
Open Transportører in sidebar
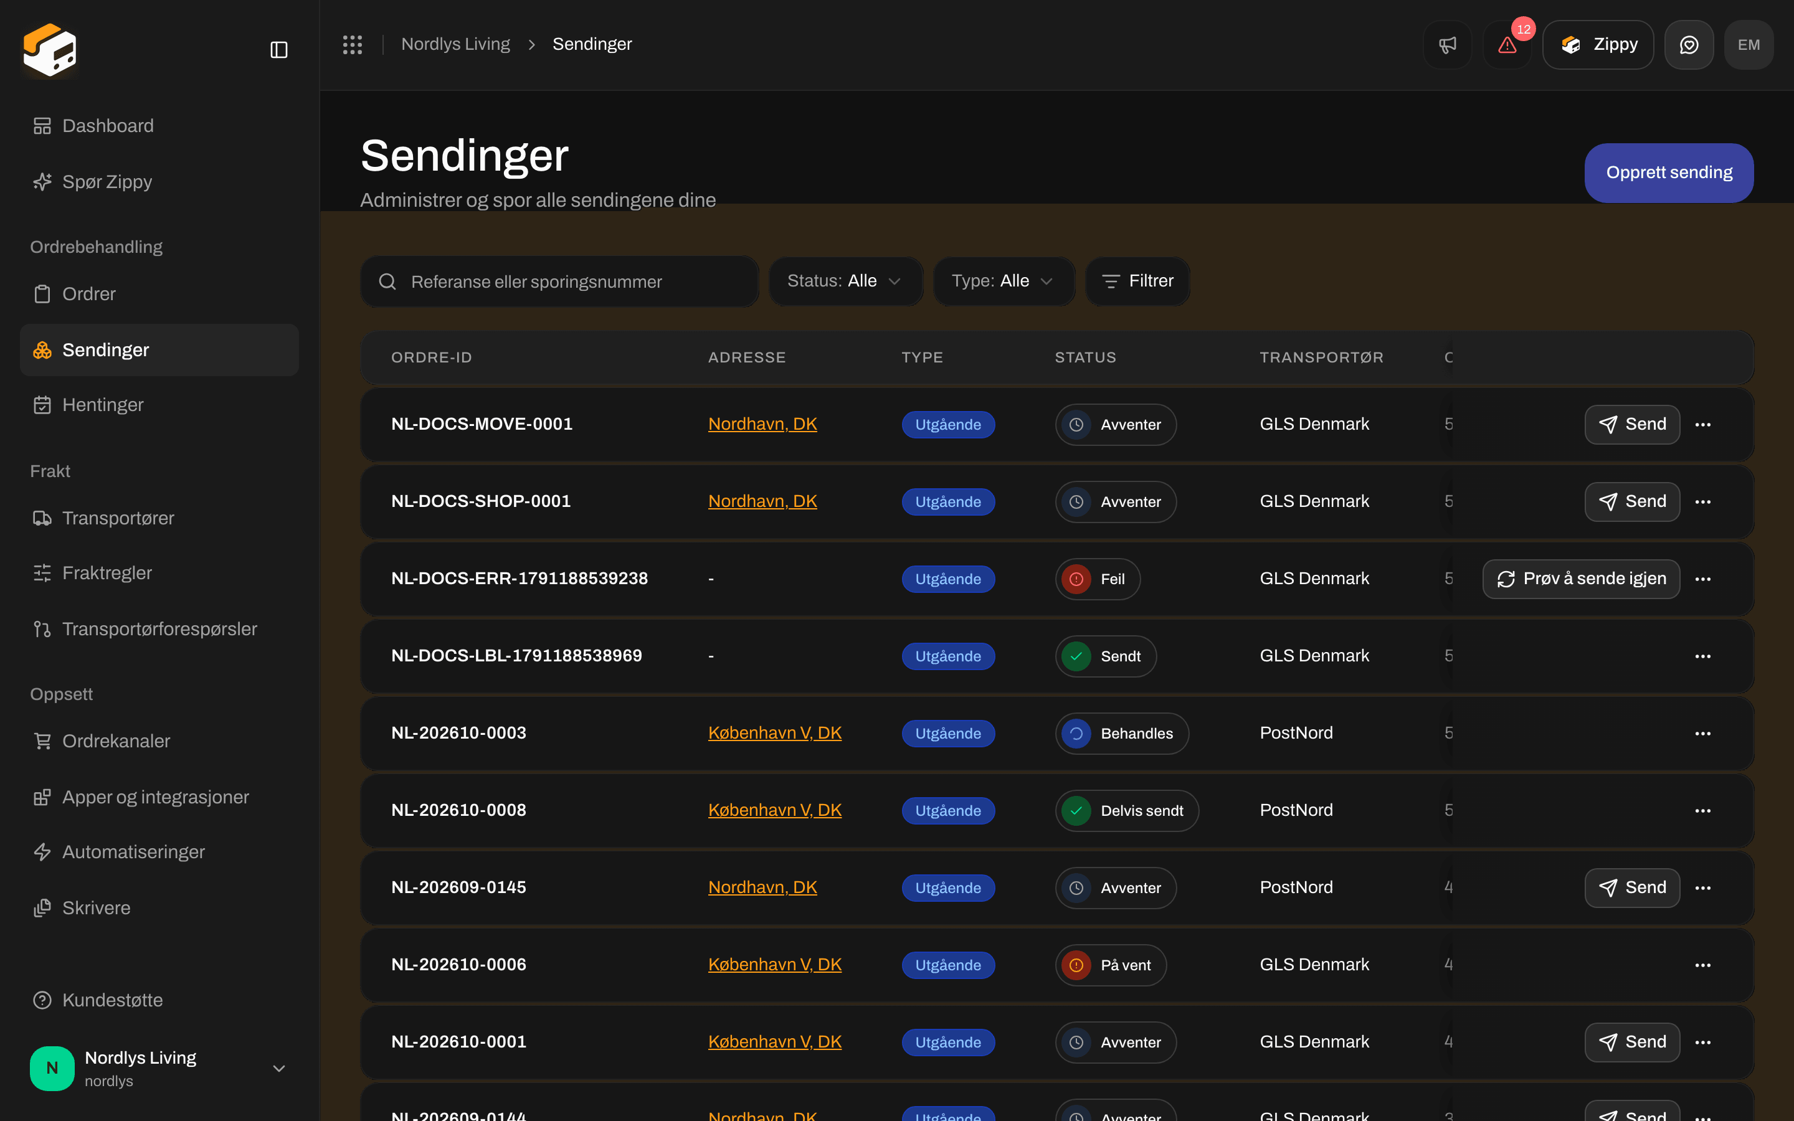pos(159,518)
